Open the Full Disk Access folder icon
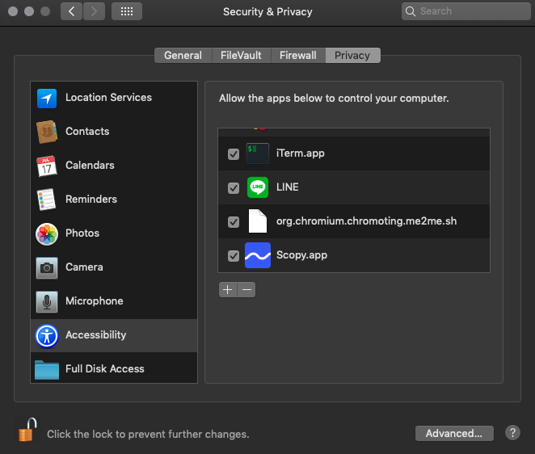Viewport: 535px width, 454px height. [47, 370]
